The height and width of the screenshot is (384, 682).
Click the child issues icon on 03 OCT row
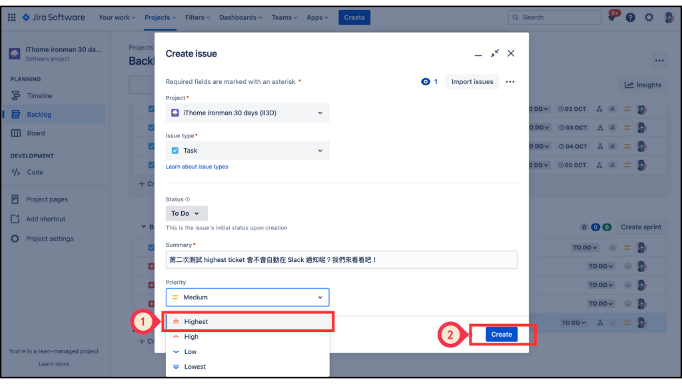(x=600, y=127)
